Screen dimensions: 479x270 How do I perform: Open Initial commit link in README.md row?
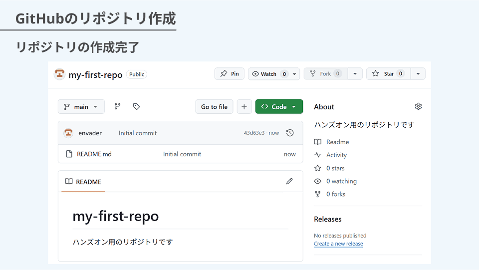[182, 154]
